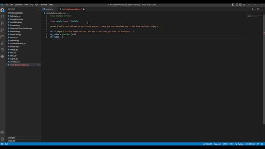Click the minimap code preview
265x149 pixels.
[254, 16]
